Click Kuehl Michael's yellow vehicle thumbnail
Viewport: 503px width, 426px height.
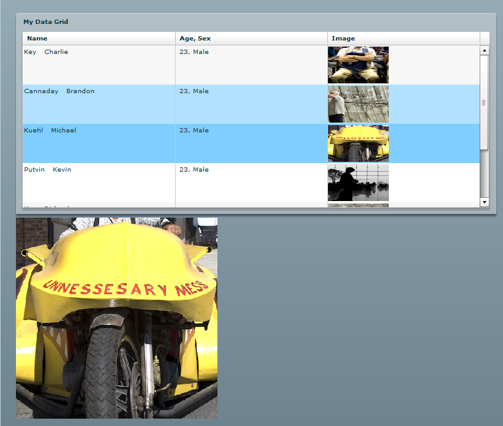358,143
